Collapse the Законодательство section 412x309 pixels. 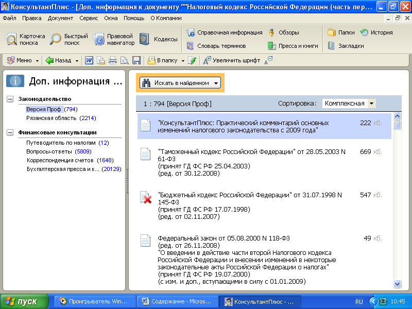tap(10, 99)
